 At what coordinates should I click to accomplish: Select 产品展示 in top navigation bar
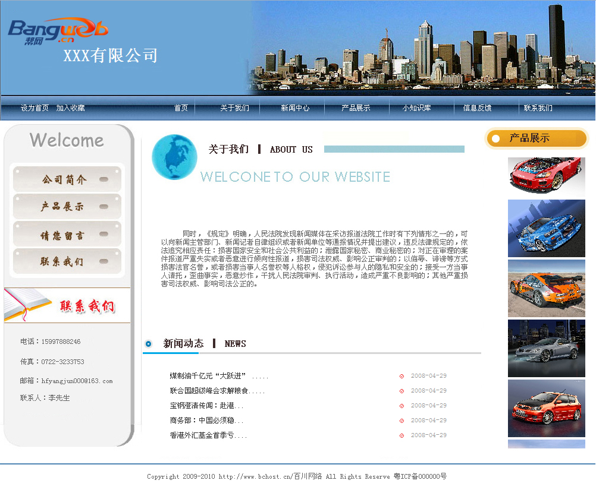coord(356,108)
